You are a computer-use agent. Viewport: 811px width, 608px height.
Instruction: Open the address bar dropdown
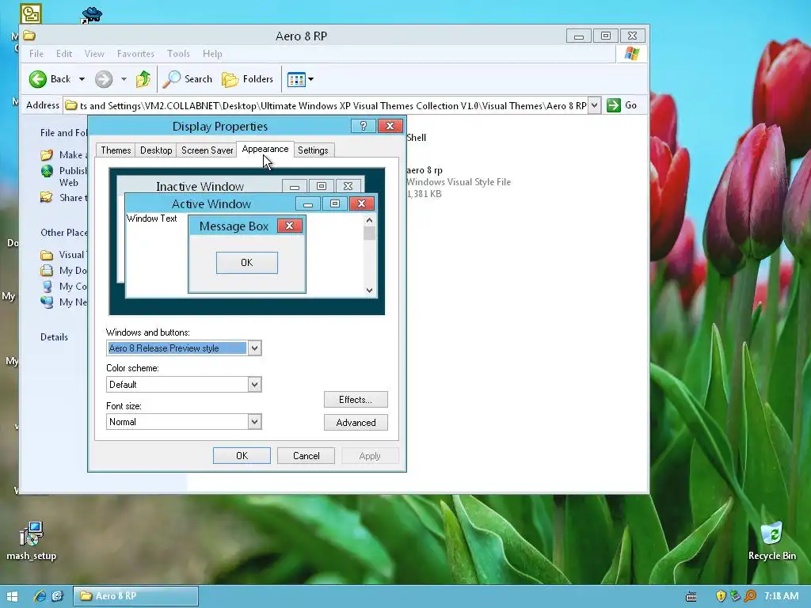pos(594,105)
